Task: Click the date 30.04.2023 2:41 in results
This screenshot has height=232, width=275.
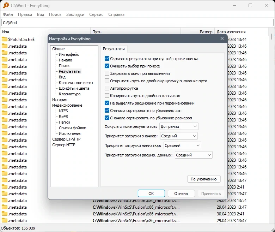Action: click(230, 214)
